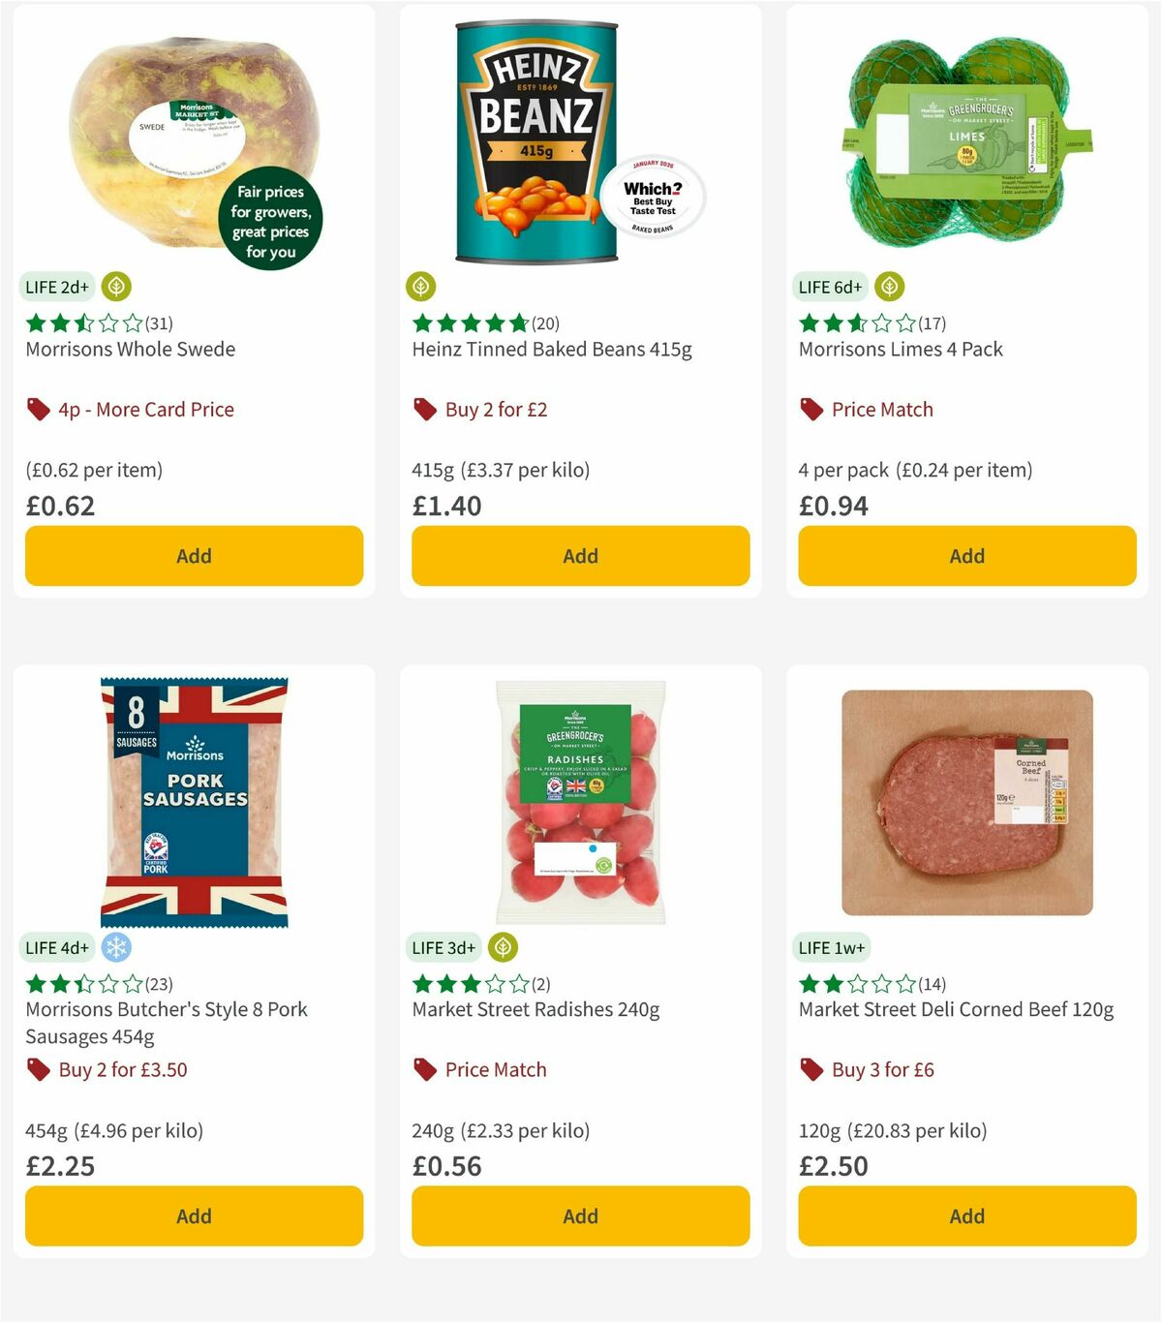Click the snowflake frozen icon on Pork Sausages

[x=115, y=947]
